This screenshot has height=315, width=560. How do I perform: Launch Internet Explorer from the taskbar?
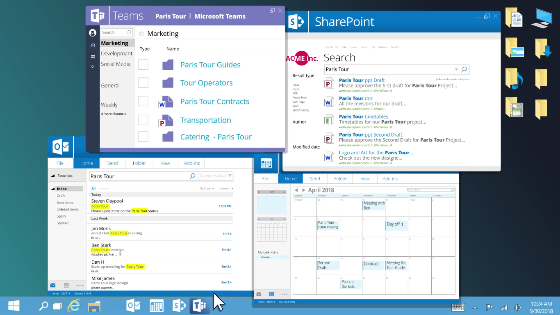coord(74,306)
